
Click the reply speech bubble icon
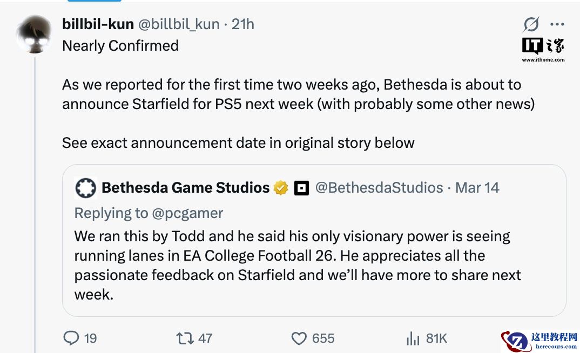[x=72, y=338]
